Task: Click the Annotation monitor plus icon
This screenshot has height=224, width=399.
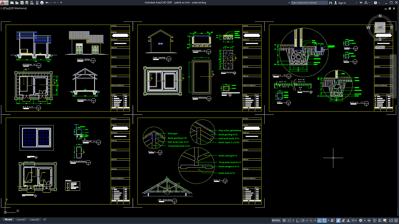Action: tap(369, 220)
